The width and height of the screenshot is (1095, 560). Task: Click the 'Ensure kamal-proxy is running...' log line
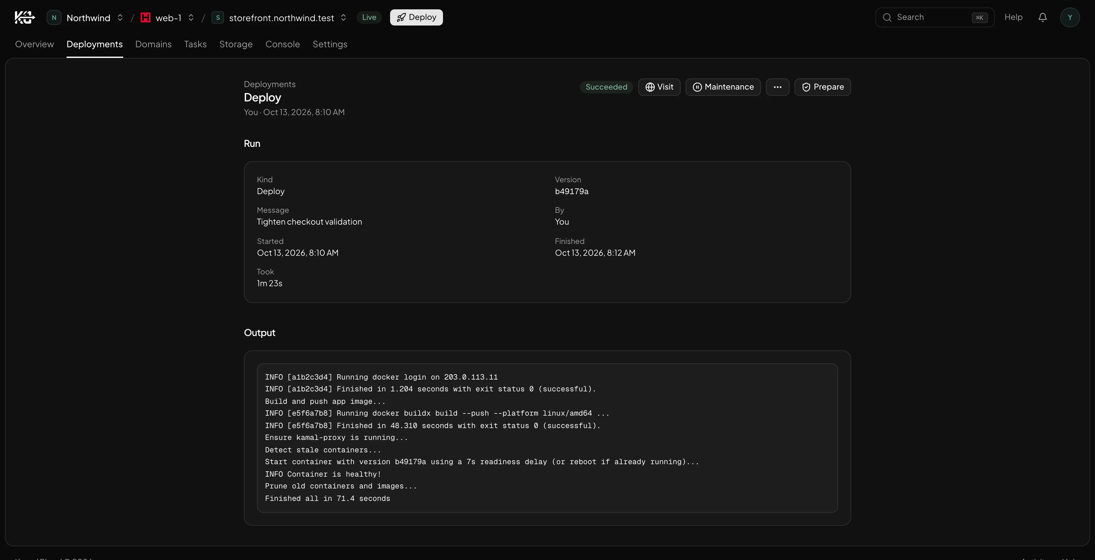pos(336,437)
